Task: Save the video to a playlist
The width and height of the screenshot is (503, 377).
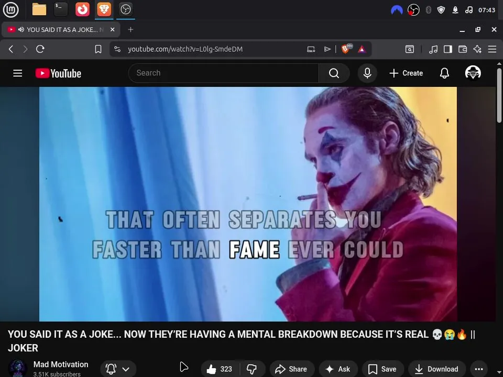Action: 382,369
